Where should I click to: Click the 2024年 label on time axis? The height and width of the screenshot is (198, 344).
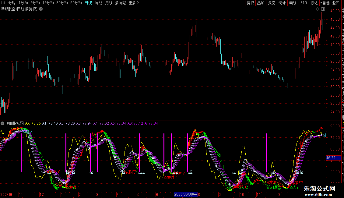pyautogui.click(x=6, y=194)
